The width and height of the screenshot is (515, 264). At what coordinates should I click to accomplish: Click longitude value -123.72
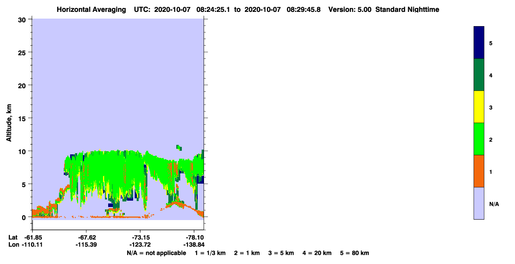tap(140, 245)
